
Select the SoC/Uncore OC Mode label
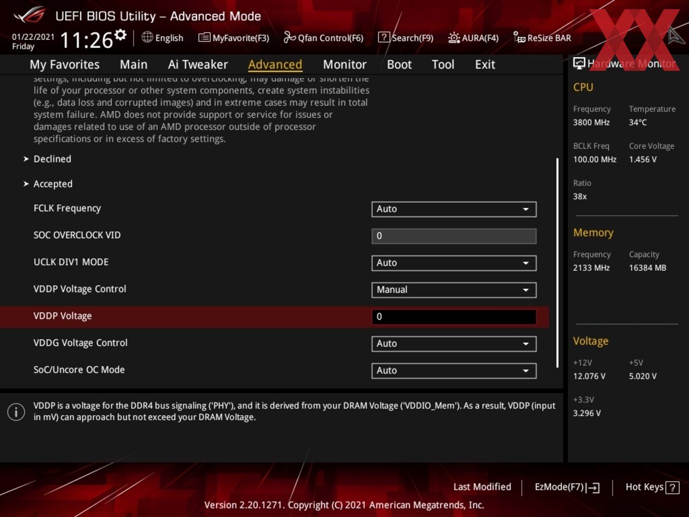[79, 370]
